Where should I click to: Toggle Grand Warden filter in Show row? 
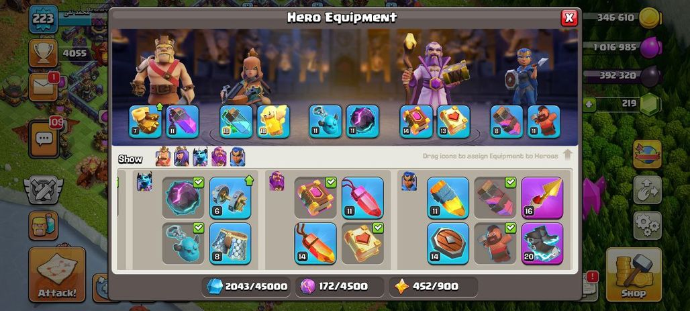click(219, 157)
